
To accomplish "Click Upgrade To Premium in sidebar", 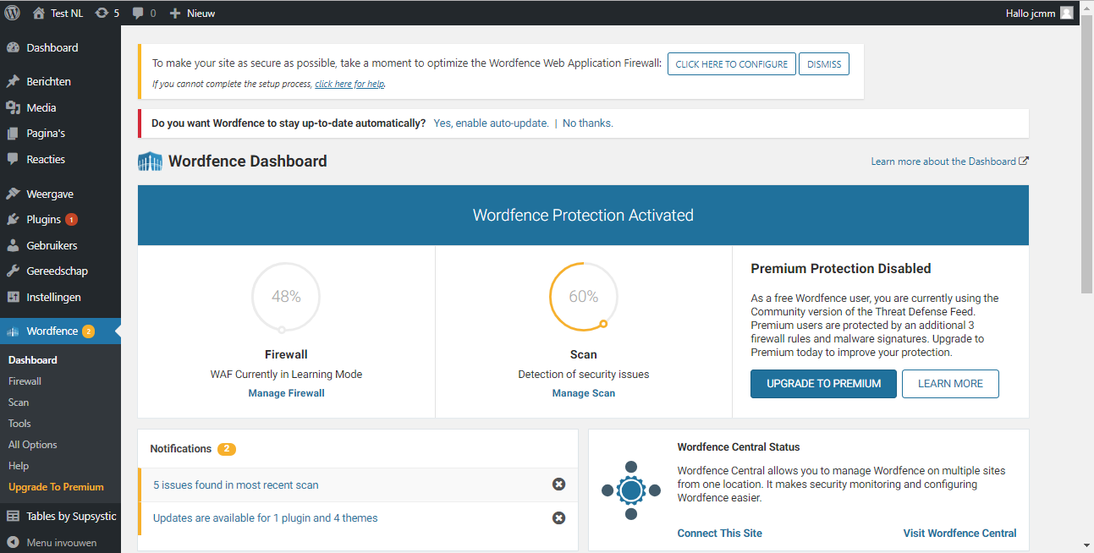I will (56, 487).
